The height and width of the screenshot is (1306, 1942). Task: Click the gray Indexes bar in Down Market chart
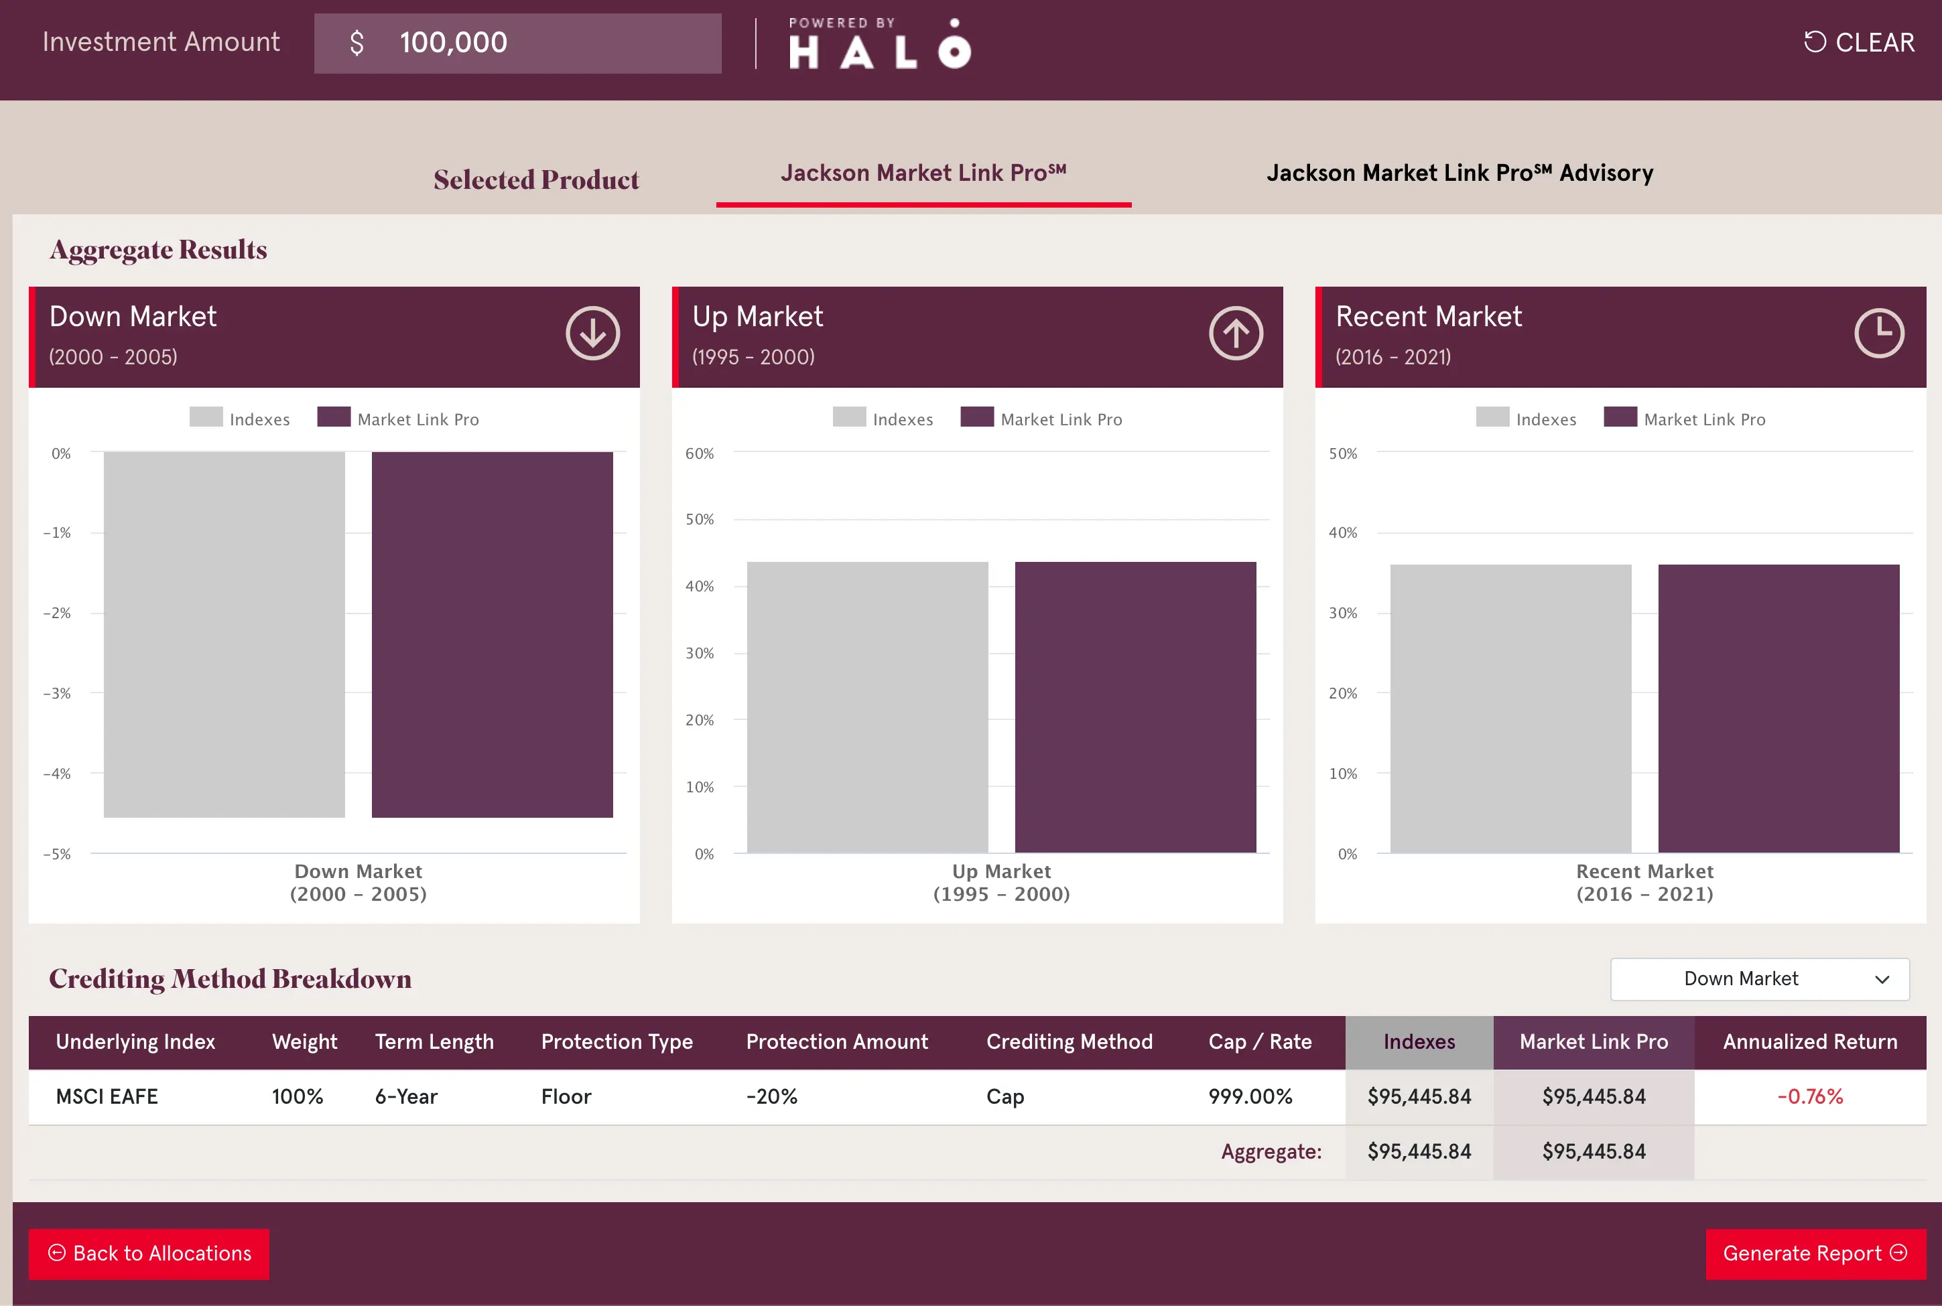pyautogui.click(x=224, y=635)
